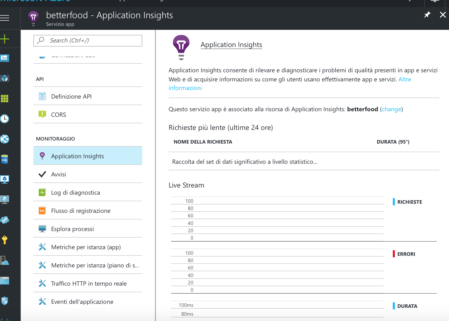
Task: Click the CORS green exclamation icon
Action: tap(42, 114)
